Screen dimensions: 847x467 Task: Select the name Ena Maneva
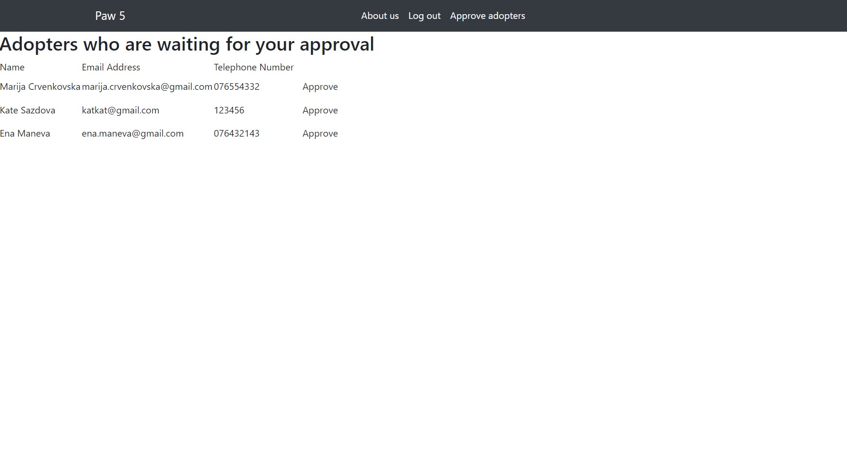pyautogui.click(x=25, y=134)
